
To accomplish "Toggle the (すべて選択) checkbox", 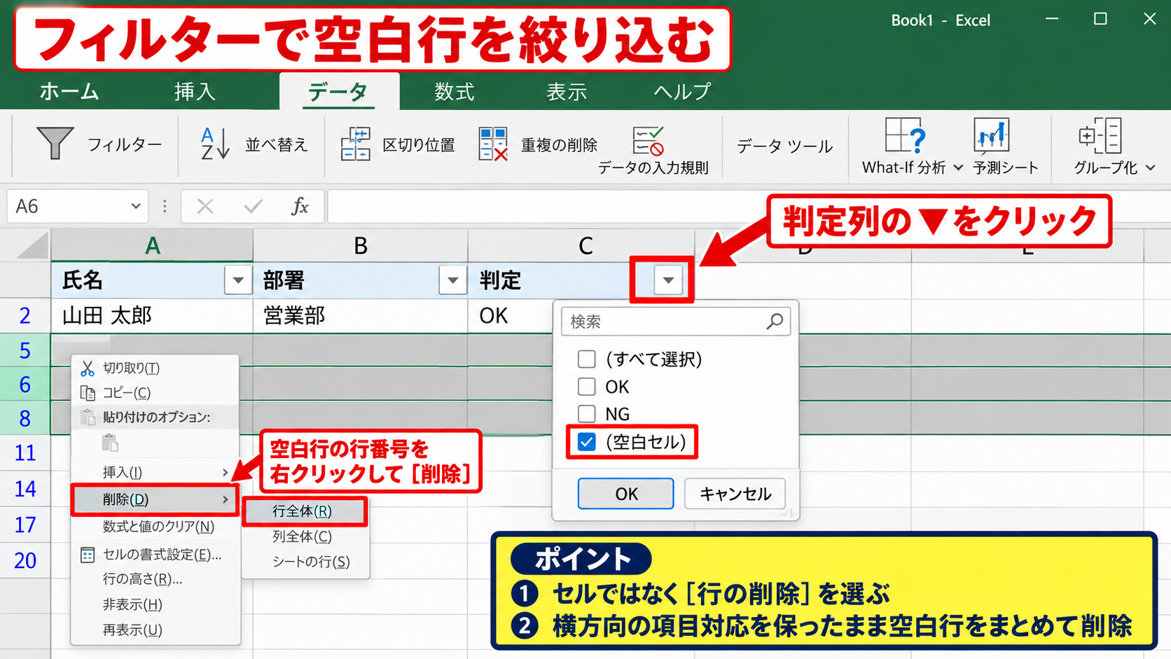I will click(x=587, y=359).
